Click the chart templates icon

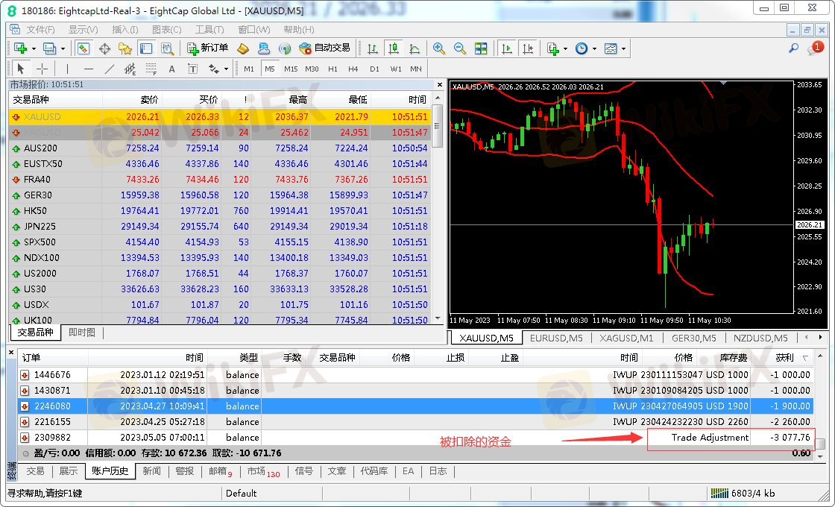click(x=611, y=48)
